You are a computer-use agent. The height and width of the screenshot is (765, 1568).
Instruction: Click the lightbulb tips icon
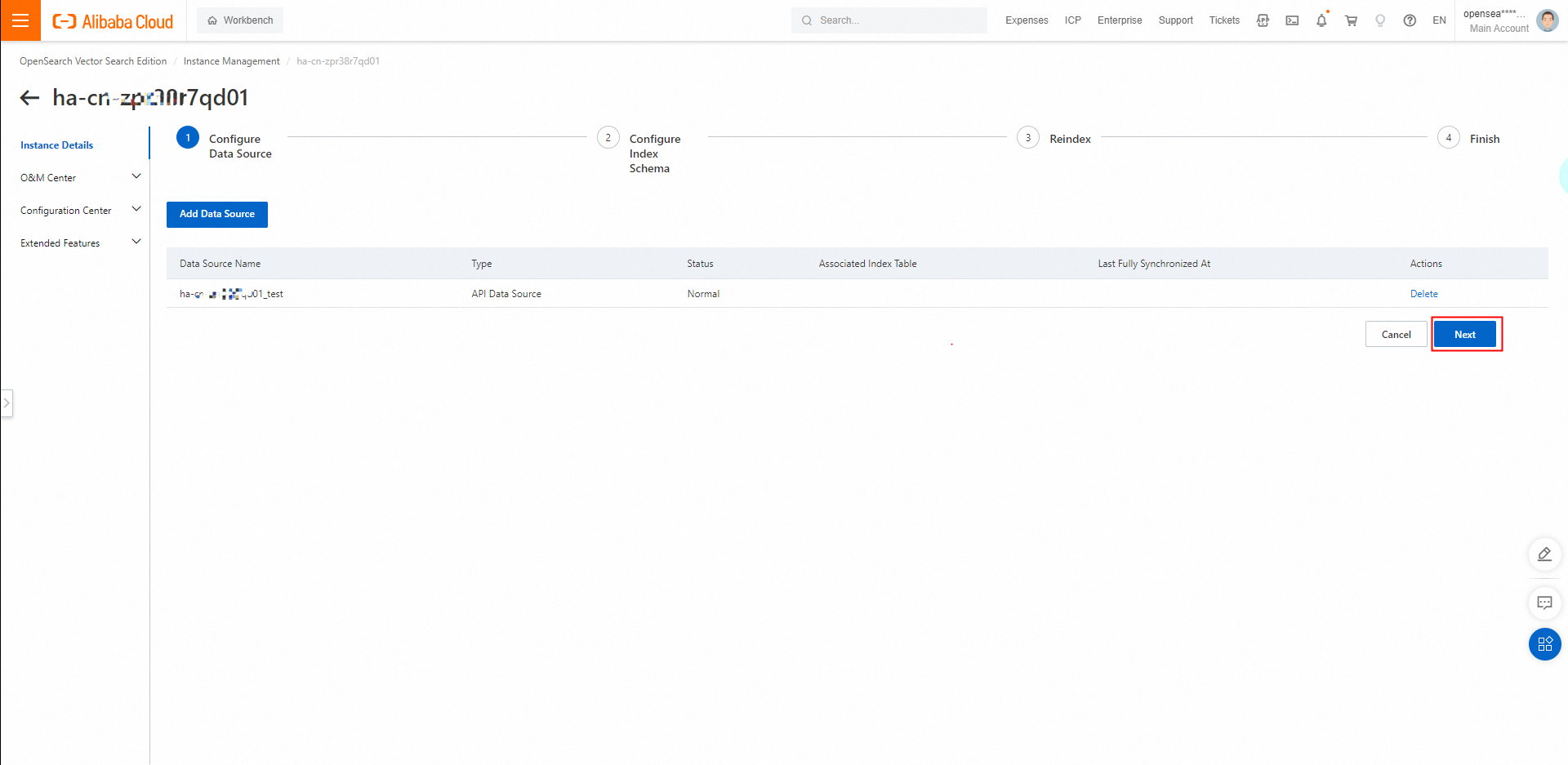click(x=1380, y=20)
